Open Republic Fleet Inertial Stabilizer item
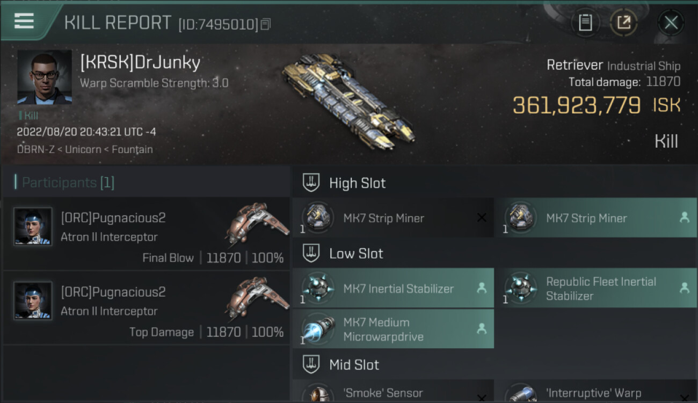The height and width of the screenshot is (403, 698). [595, 288]
